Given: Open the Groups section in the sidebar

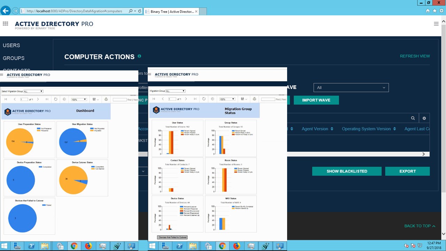Looking at the screenshot, I should coord(14,58).
